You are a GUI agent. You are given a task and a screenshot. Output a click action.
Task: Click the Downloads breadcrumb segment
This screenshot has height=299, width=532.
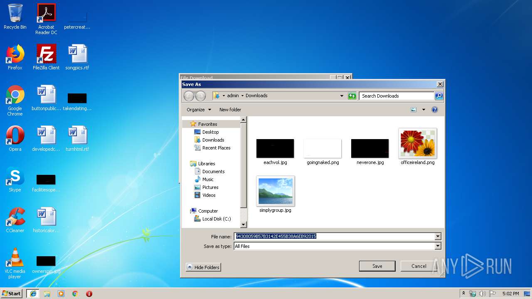tap(256, 96)
